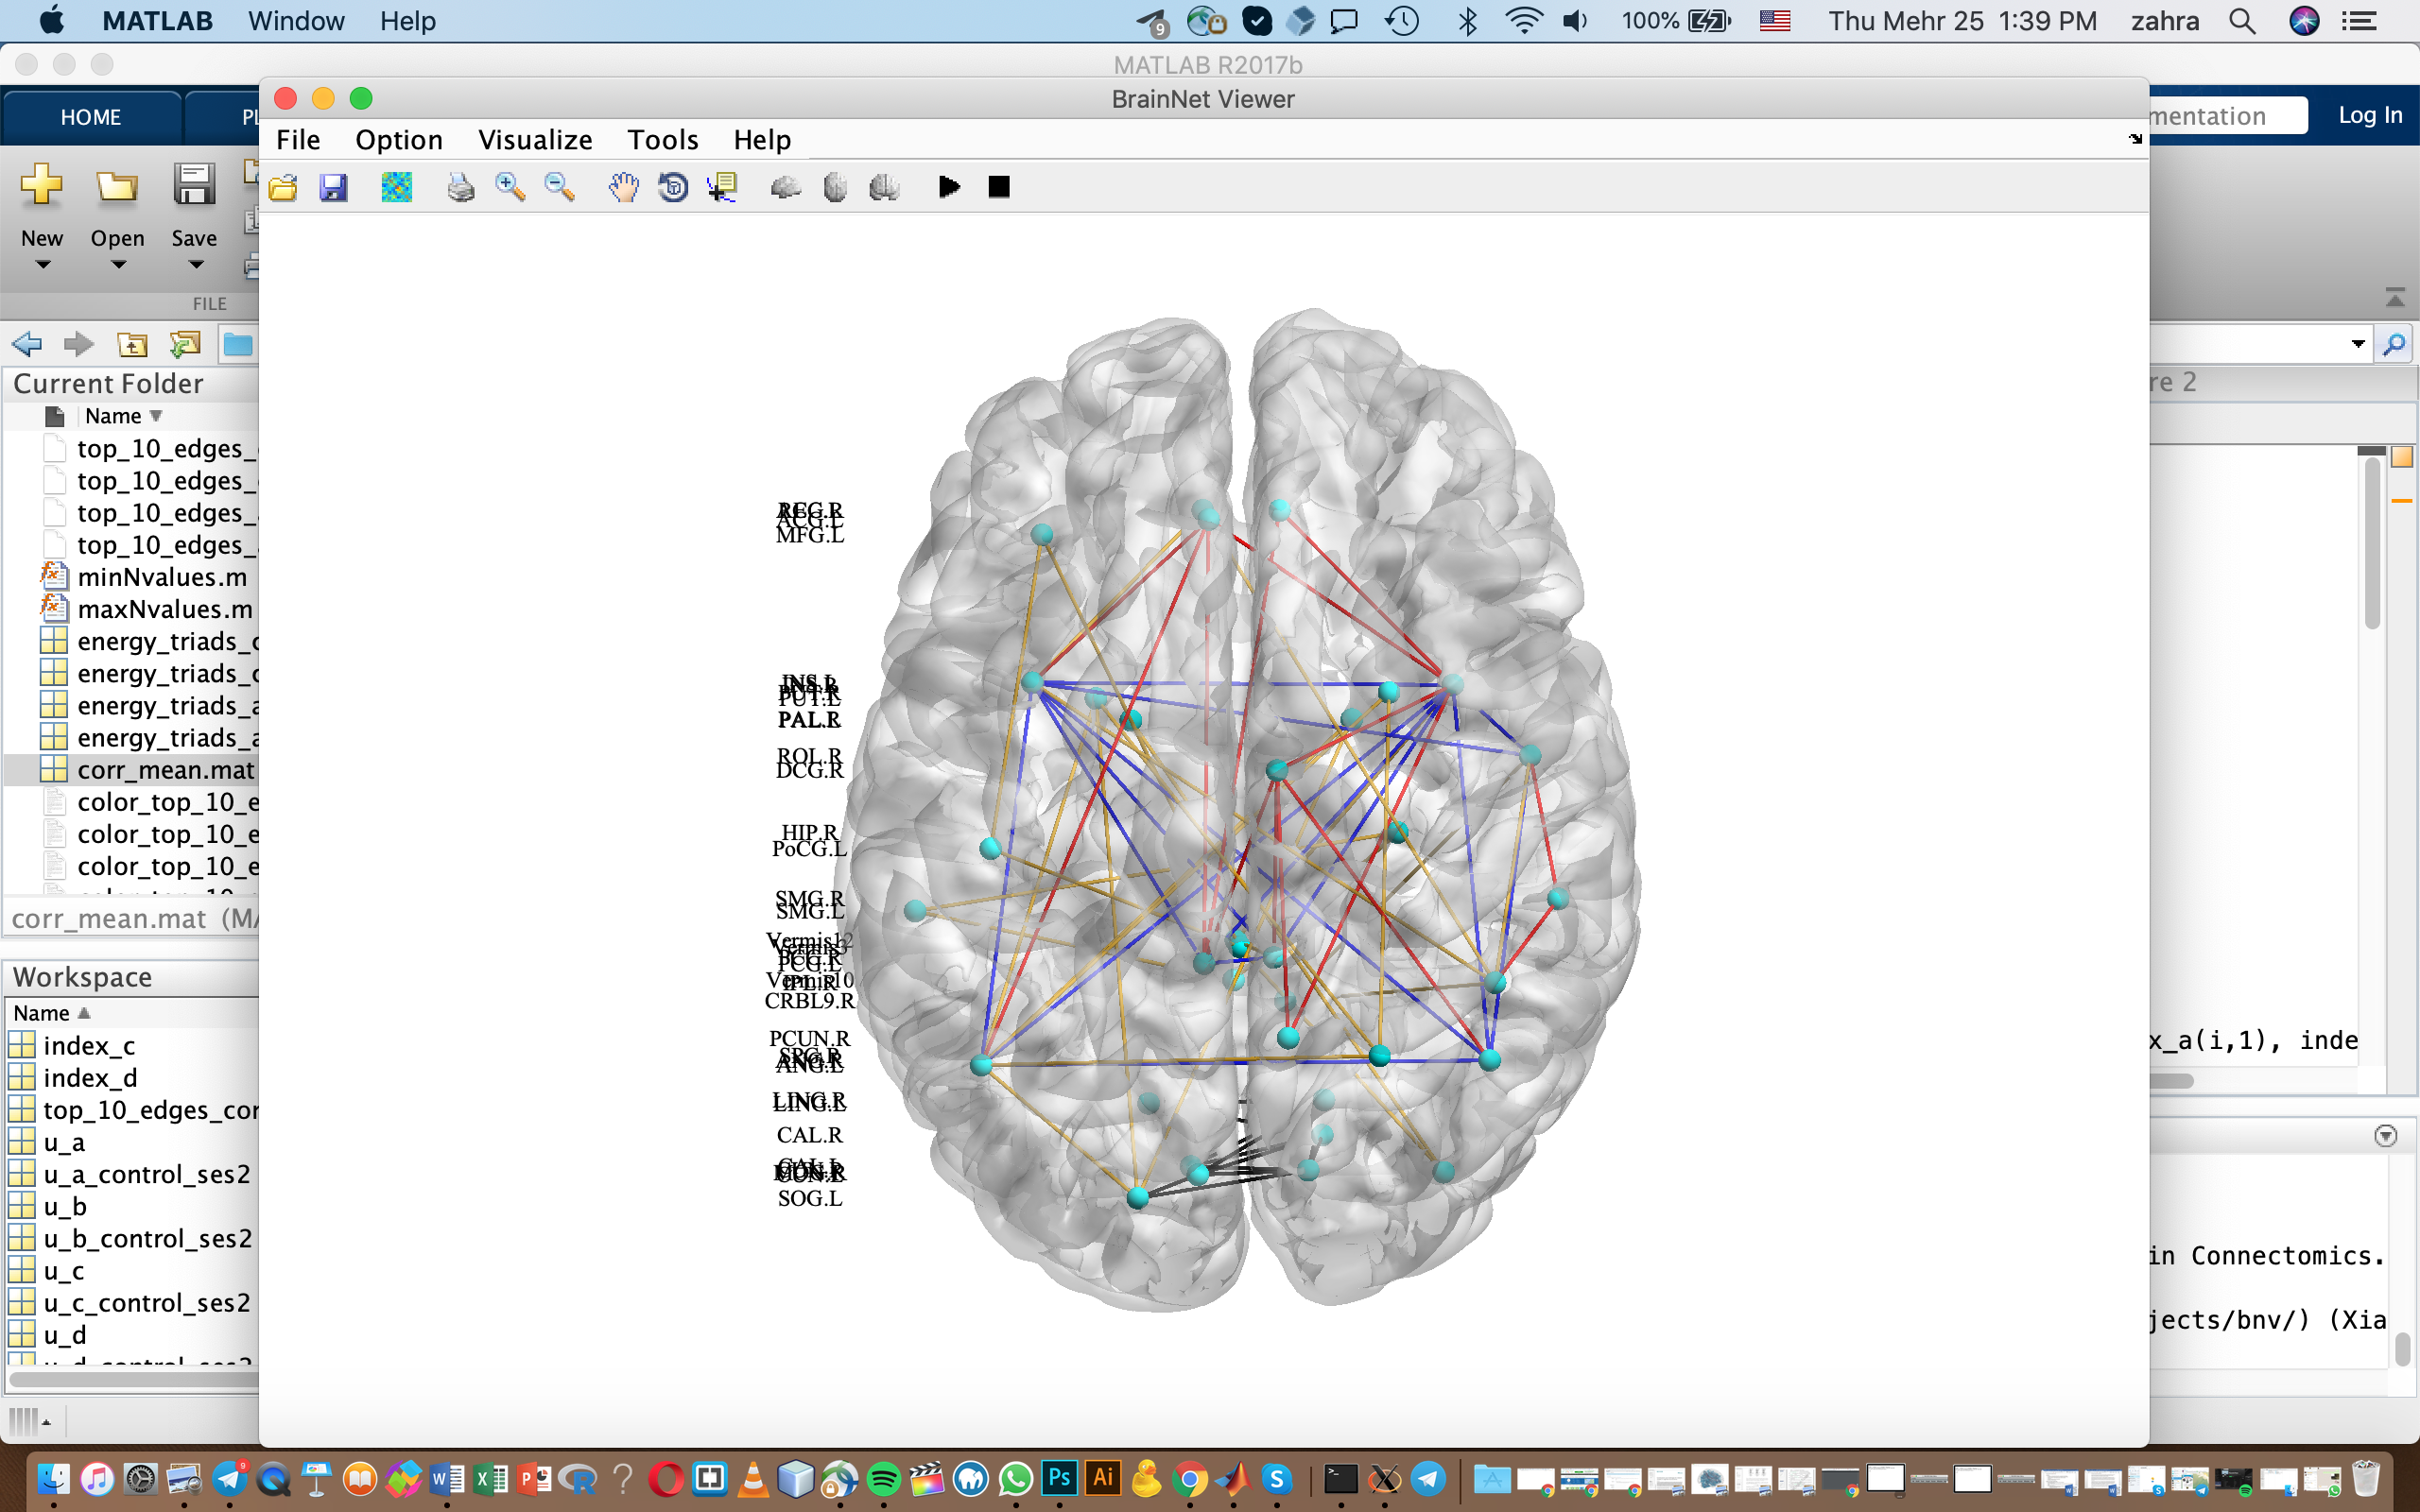The width and height of the screenshot is (2420, 1512).
Task: Open the colorful matrix options panel icon
Action: tap(396, 187)
